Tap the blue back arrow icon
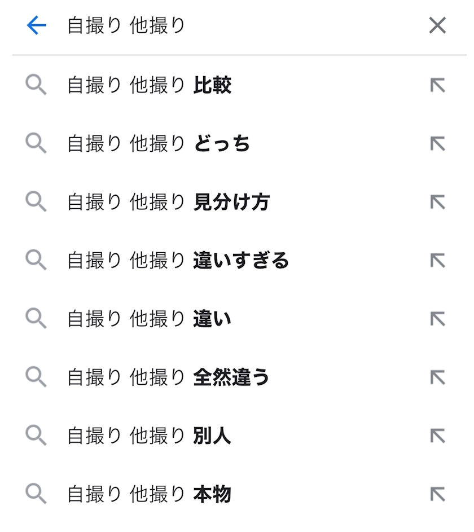The image size is (474, 532). point(36,25)
